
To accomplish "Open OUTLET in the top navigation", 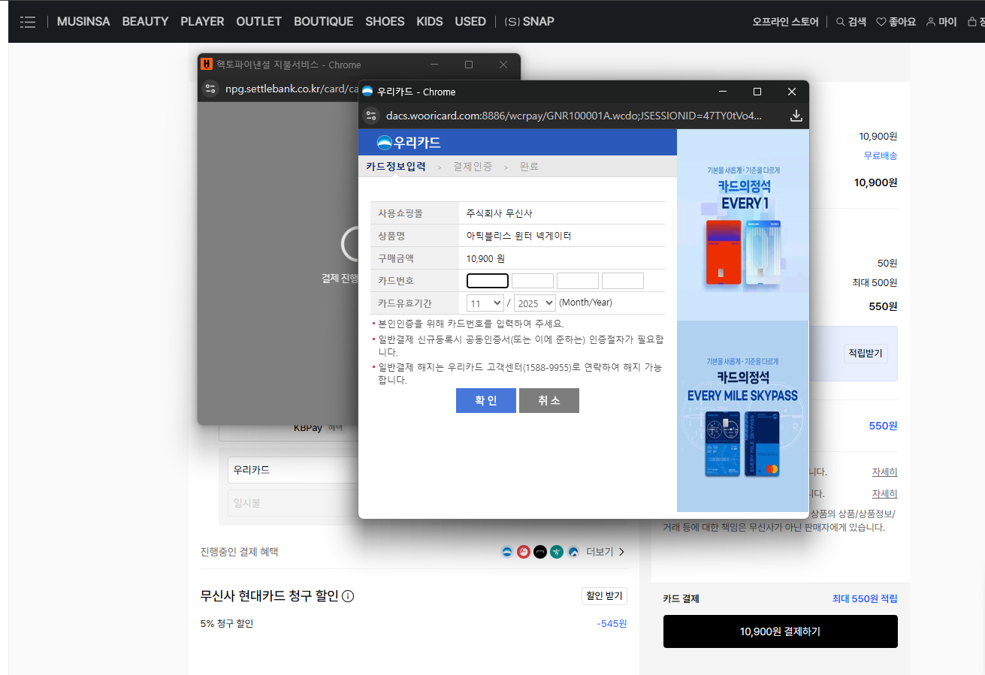I will click(x=258, y=22).
